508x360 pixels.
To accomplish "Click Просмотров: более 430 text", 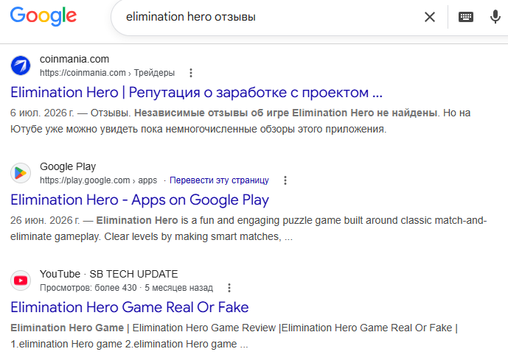I will 88,288.
